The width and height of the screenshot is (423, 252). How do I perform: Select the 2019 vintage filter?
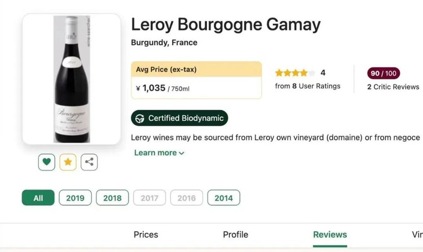point(75,198)
